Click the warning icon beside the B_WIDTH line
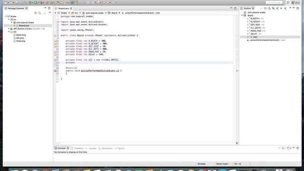Screen dimensions: 304x171 [x=55, y=41]
